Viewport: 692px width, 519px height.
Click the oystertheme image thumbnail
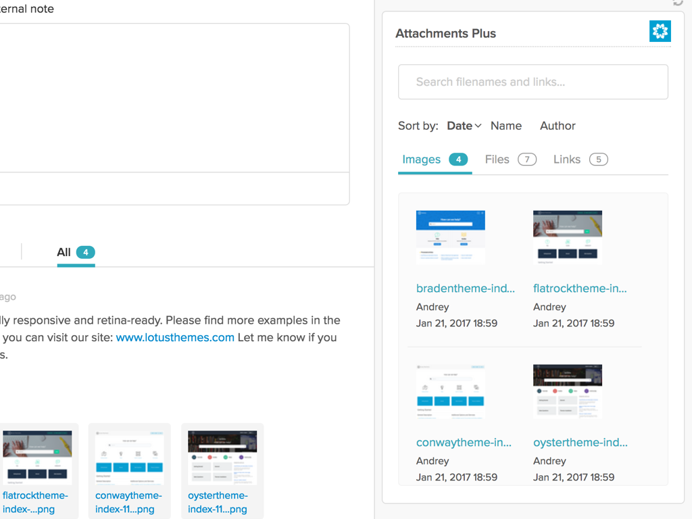pyautogui.click(x=568, y=391)
